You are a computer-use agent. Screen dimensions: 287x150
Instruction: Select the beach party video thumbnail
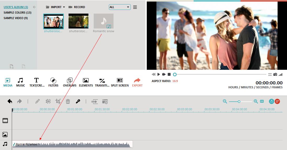coord(53,21)
